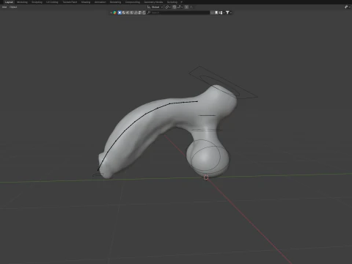Click the blue highlighted filter icon
The height and width of the screenshot is (264, 352).
[x=120, y=12]
